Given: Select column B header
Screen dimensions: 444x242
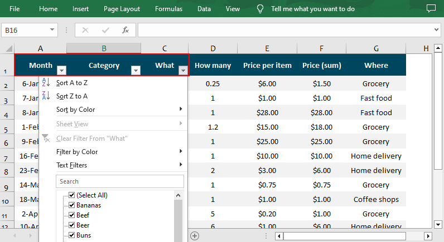Looking at the screenshot, I should pyautogui.click(x=104, y=48).
